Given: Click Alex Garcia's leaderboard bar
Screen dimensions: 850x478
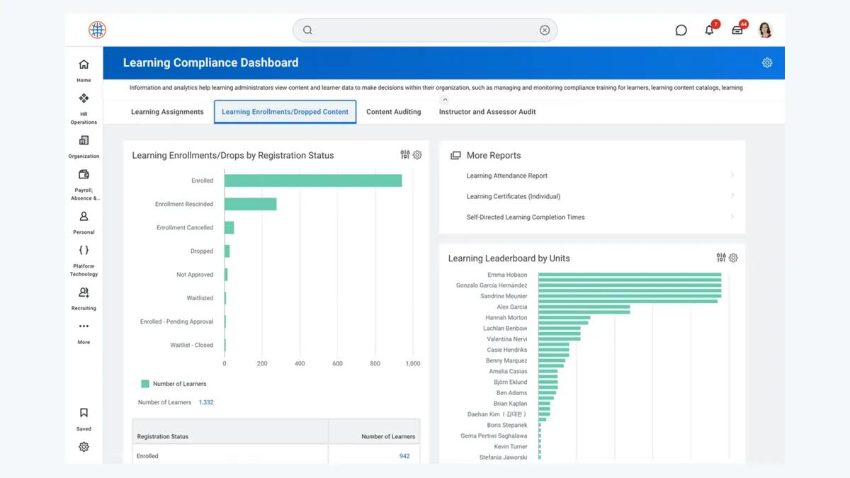Looking at the screenshot, I should pos(584,307).
